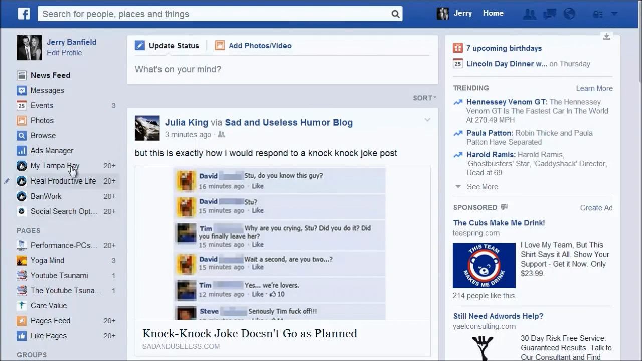
Task: Open the account dropdown arrow in top bar
Action: click(x=614, y=14)
